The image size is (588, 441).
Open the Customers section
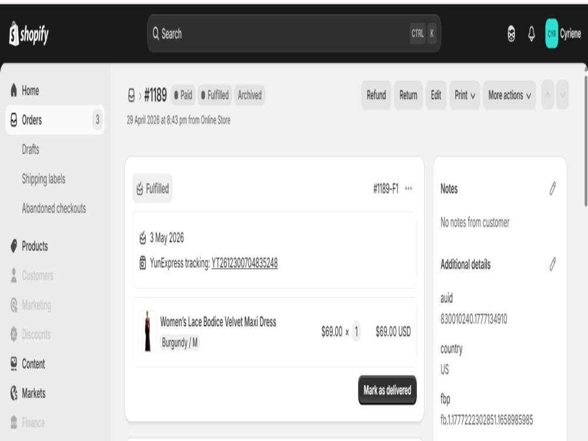(x=55, y=276)
